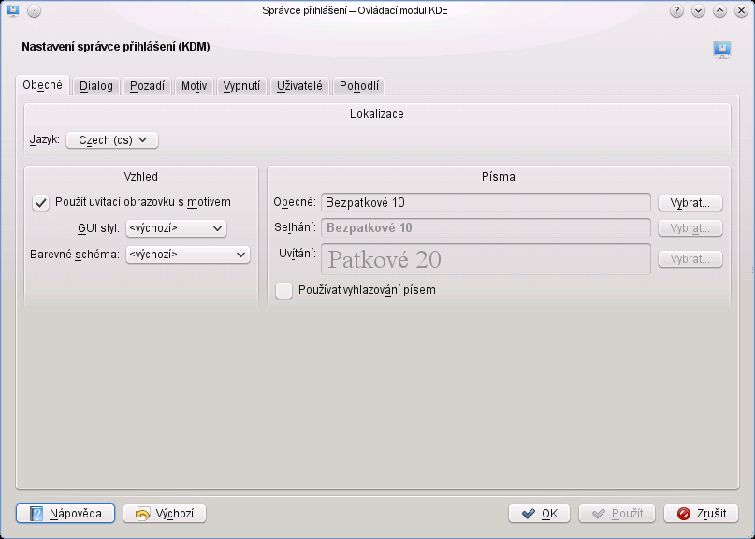
Task: Click the window title text in the title bar
Action: [x=355, y=10]
